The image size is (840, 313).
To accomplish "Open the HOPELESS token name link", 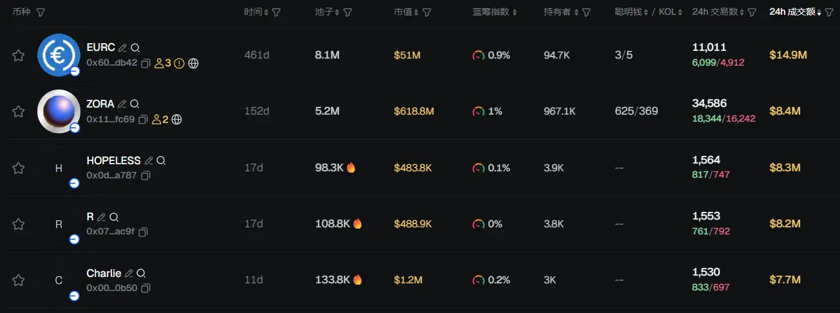I will [x=113, y=160].
